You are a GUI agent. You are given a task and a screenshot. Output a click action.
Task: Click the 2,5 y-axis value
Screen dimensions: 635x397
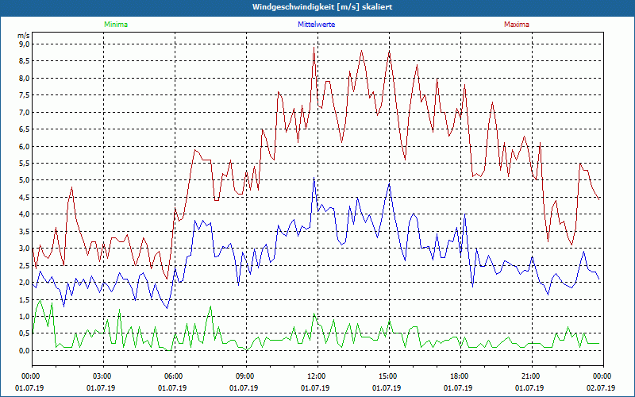click(24, 265)
